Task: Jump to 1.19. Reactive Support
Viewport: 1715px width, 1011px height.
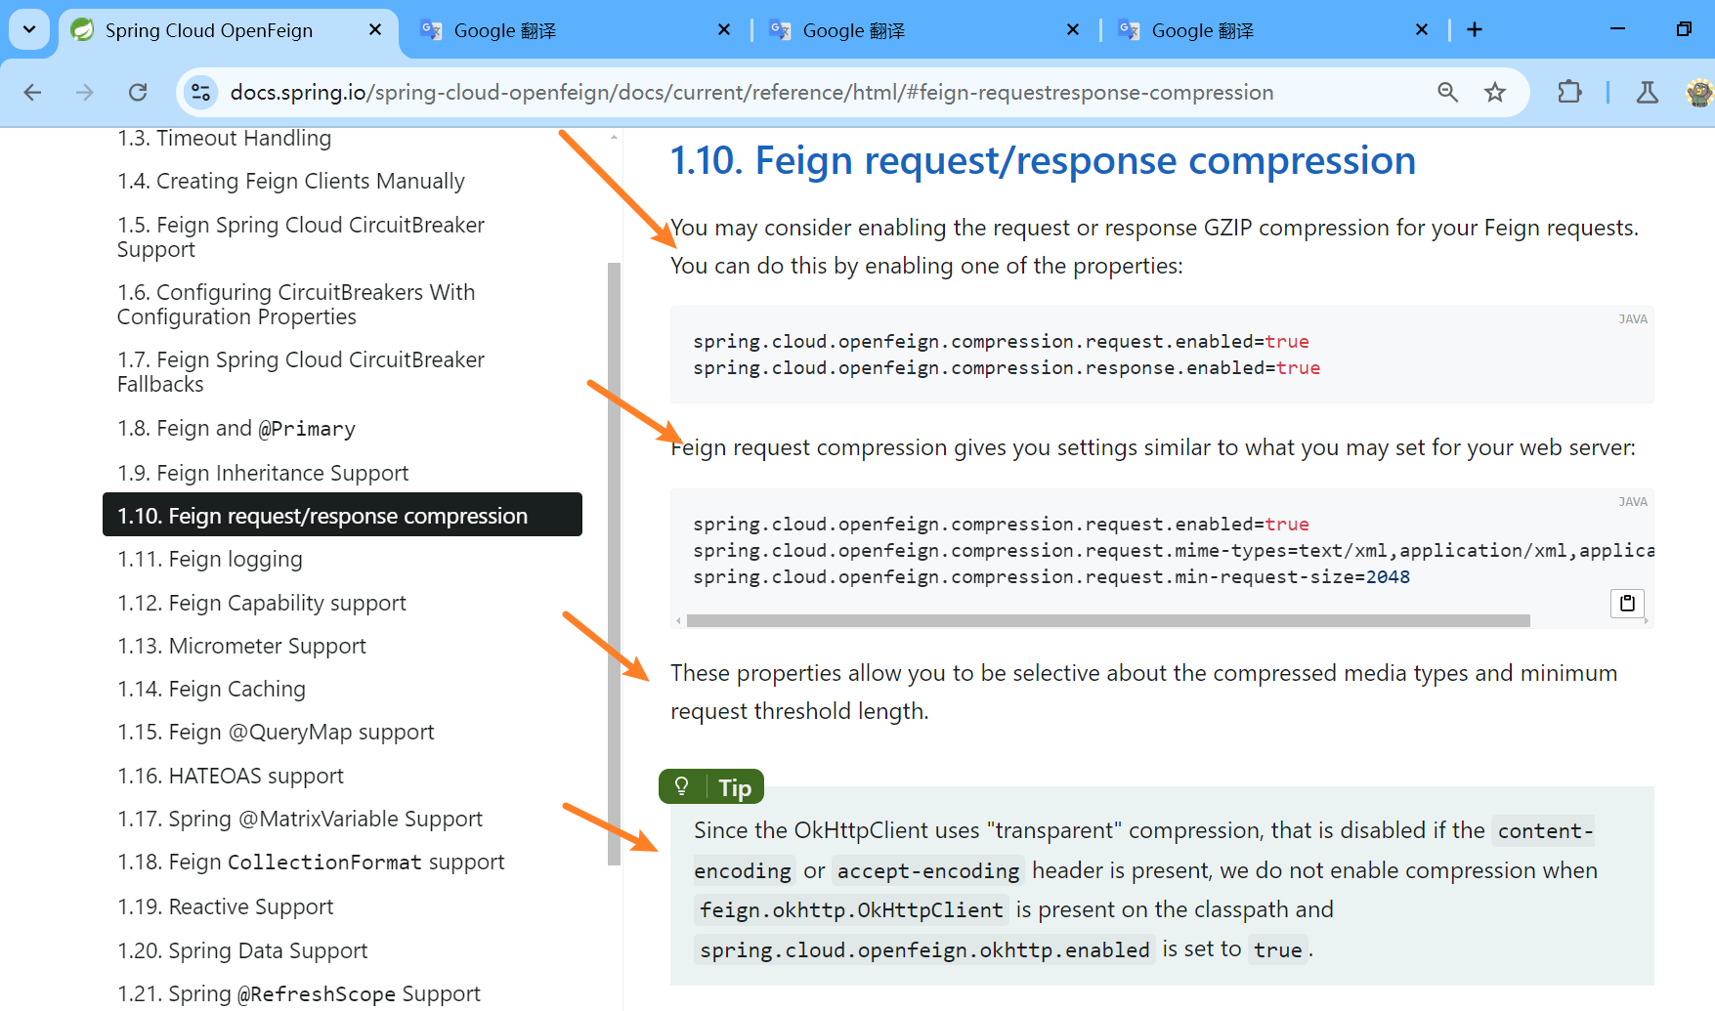Action: [x=225, y=906]
